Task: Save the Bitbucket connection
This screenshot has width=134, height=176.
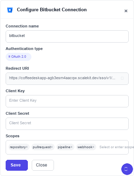Action: pos(17,165)
